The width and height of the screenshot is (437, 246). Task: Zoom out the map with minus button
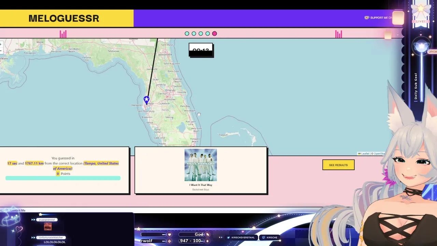tap(1, 51)
